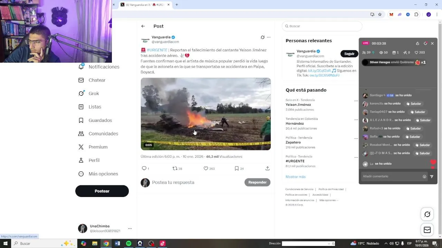The height and width of the screenshot is (248, 442).
Task: Click the viewers eye icon showing 50
Action: 381,53
